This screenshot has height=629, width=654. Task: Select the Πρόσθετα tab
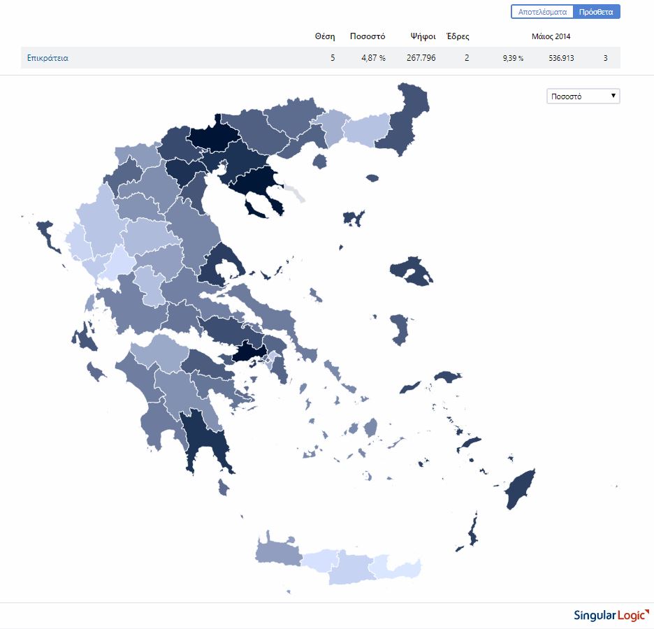[x=596, y=12]
